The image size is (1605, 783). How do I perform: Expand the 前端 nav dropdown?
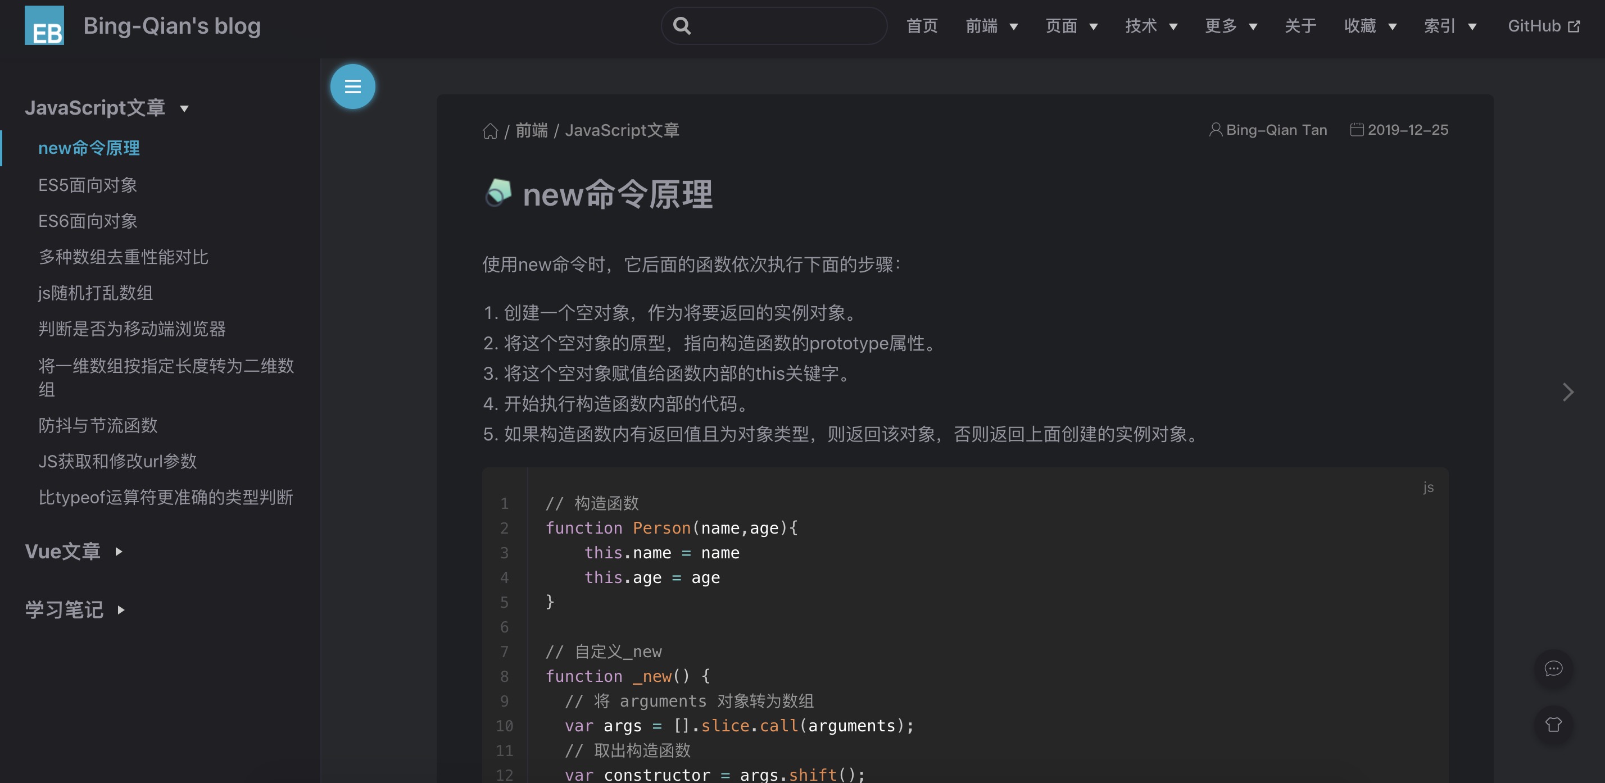point(991,25)
